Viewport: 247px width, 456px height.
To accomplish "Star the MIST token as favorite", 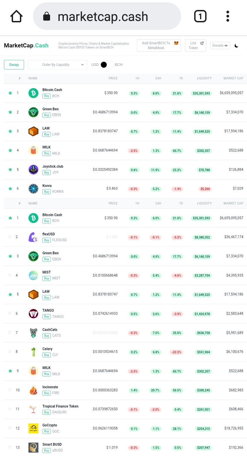I will 10,275.
